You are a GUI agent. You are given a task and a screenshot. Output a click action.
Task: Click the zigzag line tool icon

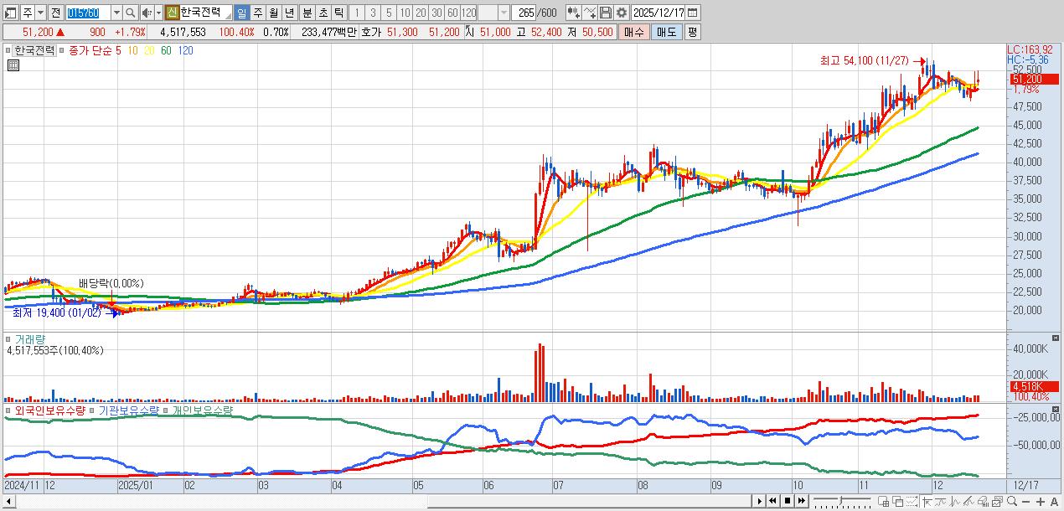click(x=954, y=502)
